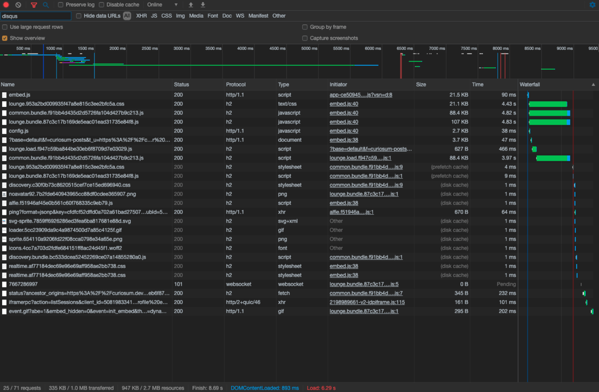
Task: Open embed.js:40 initiator of config.js row
Action: (x=344, y=131)
